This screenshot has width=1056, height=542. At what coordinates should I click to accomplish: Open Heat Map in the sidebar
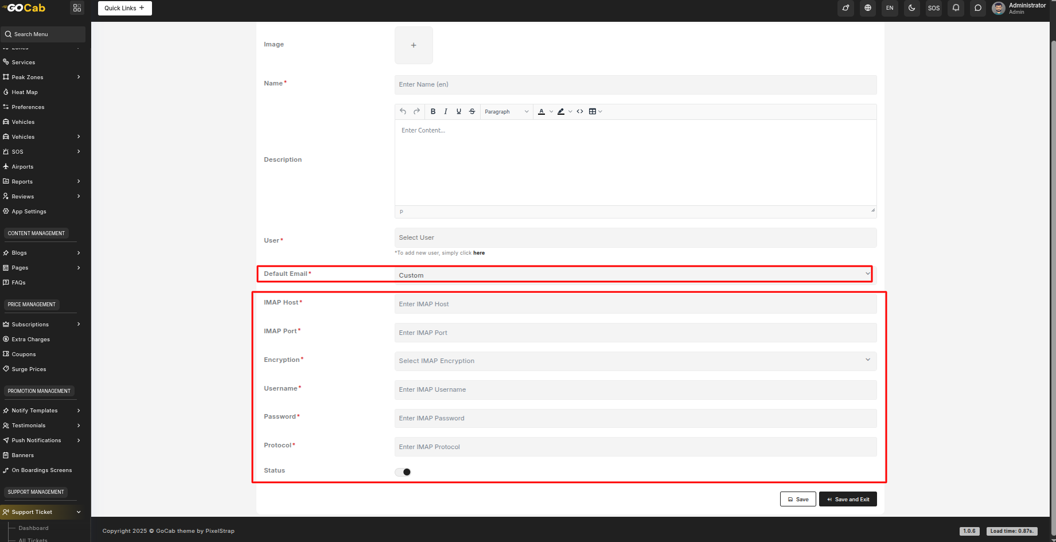(25, 92)
